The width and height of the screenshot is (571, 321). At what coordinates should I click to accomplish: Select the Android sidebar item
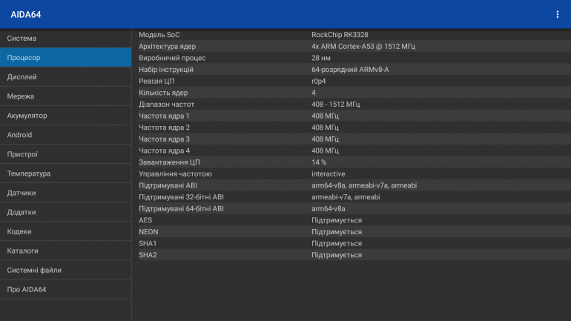[x=65, y=135]
